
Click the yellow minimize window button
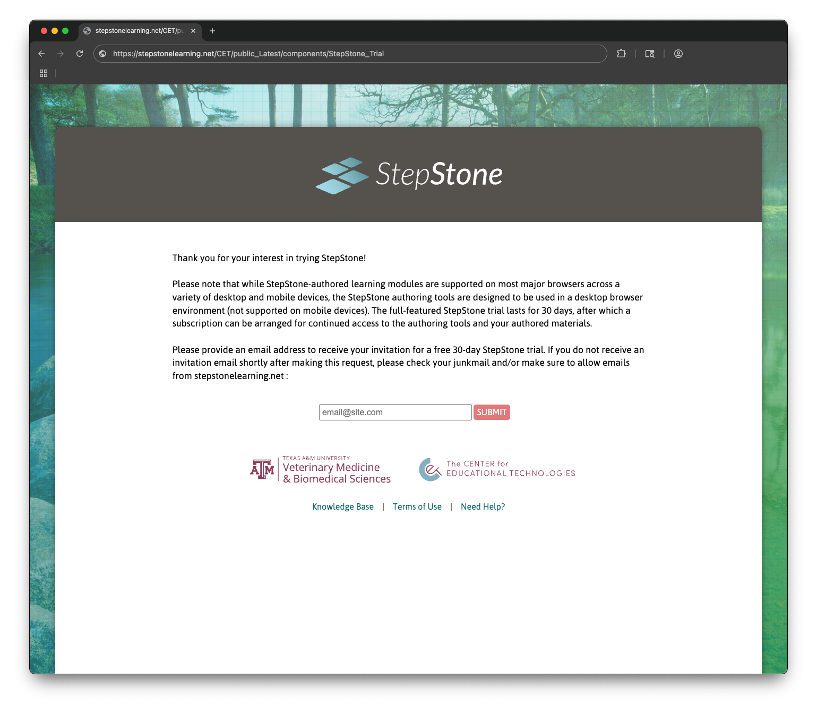coord(55,31)
